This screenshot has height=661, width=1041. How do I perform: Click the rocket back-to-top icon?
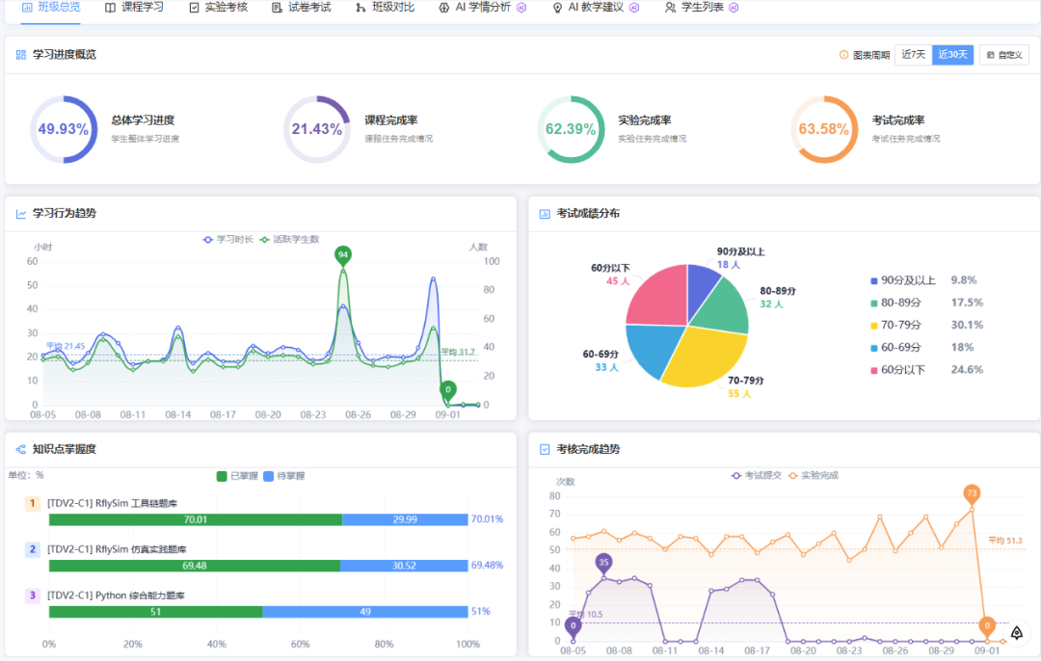click(x=1017, y=633)
